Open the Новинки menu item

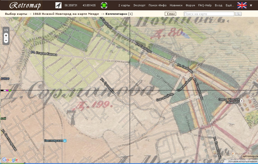tap(176, 5)
